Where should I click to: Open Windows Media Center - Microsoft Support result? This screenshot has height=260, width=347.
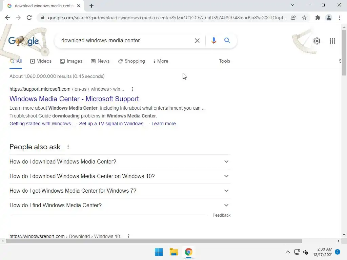[74, 99]
